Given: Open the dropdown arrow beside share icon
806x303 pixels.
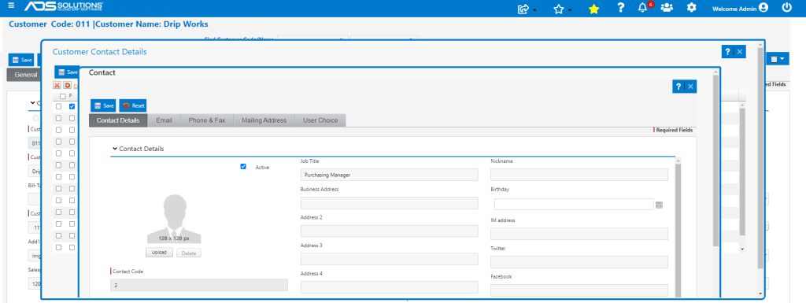Looking at the screenshot, I should [534, 10].
